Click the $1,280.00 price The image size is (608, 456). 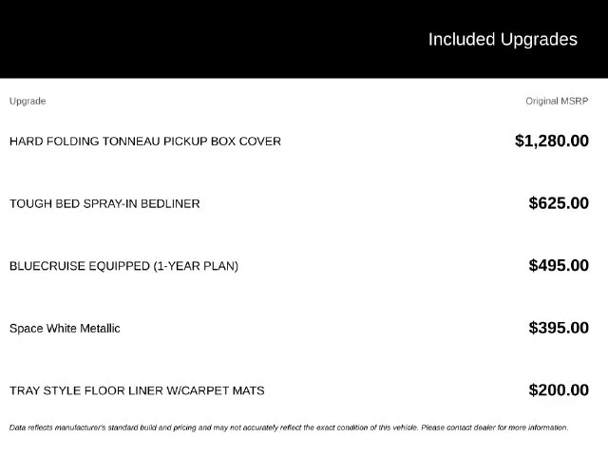pyautogui.click(x=552, y=141)
